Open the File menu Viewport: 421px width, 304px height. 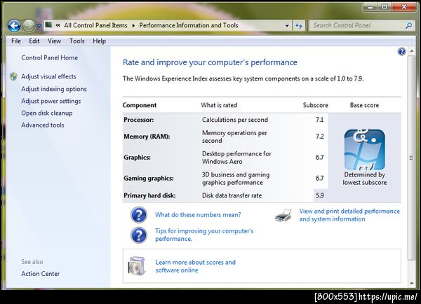(16, 41)
